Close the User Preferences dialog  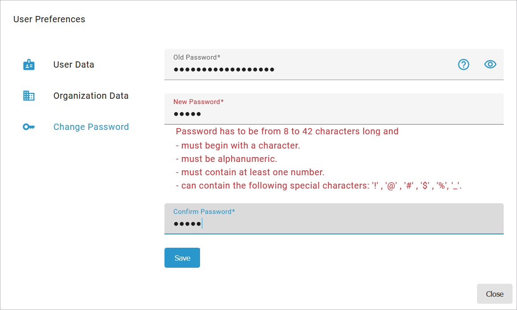click(x=494, y=294)
